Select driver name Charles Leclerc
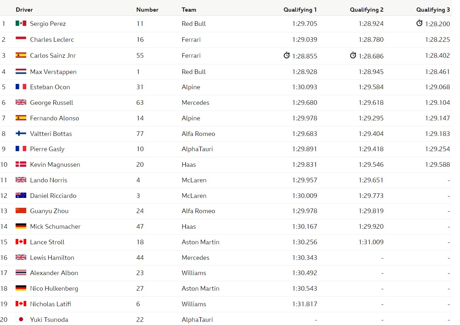The height and width of the screenshot is (325, 460). [x=52, y=40]
